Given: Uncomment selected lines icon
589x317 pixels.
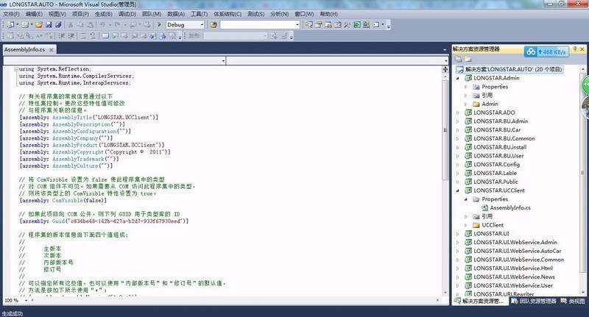Looking at the screenshot, I should pyautogui.click(x=93, y=36).
